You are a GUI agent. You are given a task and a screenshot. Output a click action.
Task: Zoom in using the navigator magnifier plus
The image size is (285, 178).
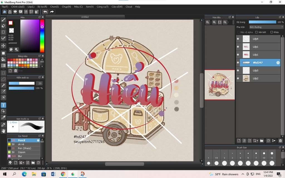click(214, 22)
